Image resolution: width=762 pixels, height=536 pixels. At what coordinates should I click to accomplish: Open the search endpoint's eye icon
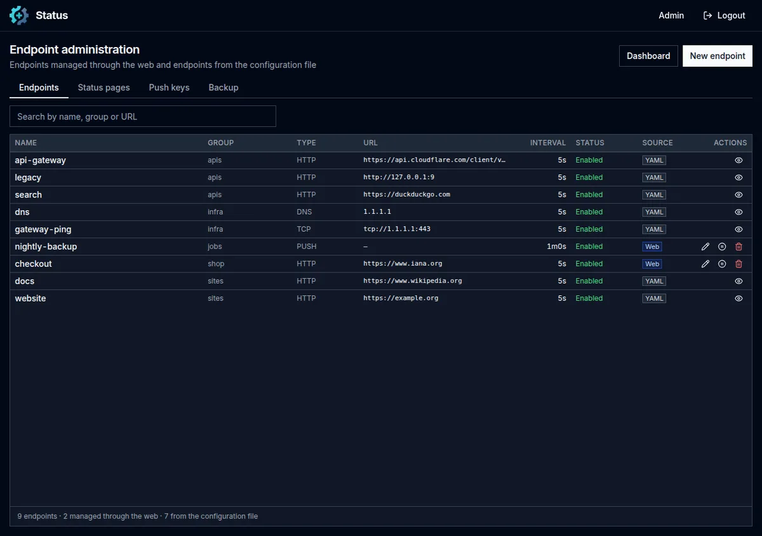click(739, 194)
